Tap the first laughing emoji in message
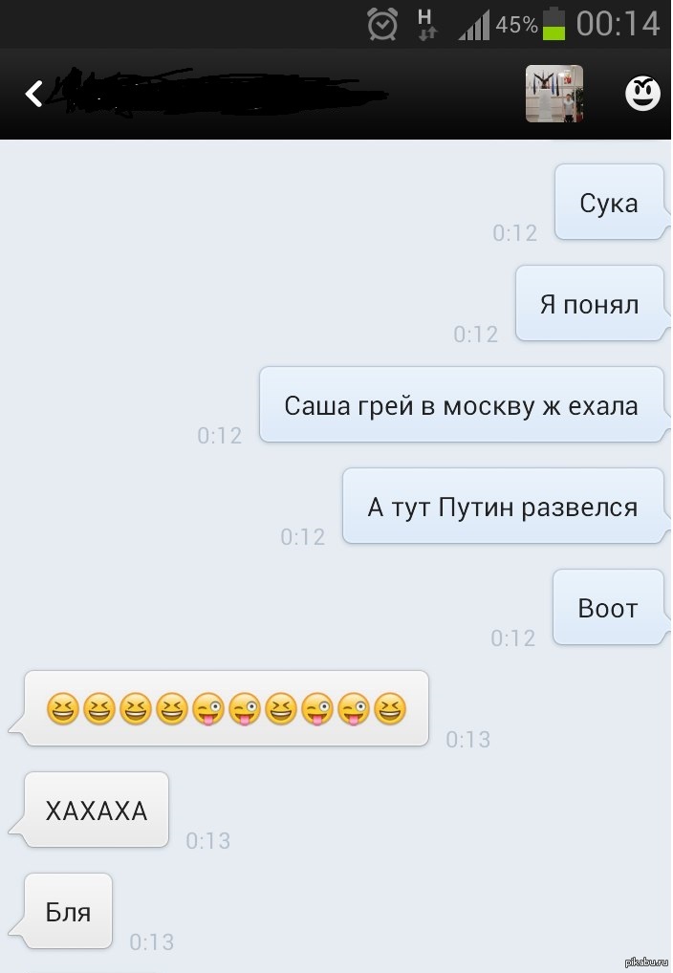The height and width of the screenshot is (973, 673). [63, 709]
